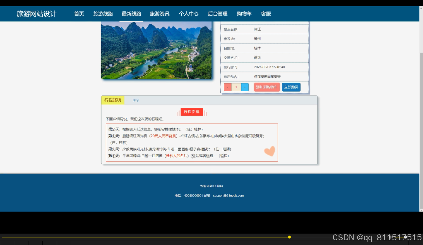
Task: Click the blue 立即购买 buy now button
Action: [x=291, y=87]
